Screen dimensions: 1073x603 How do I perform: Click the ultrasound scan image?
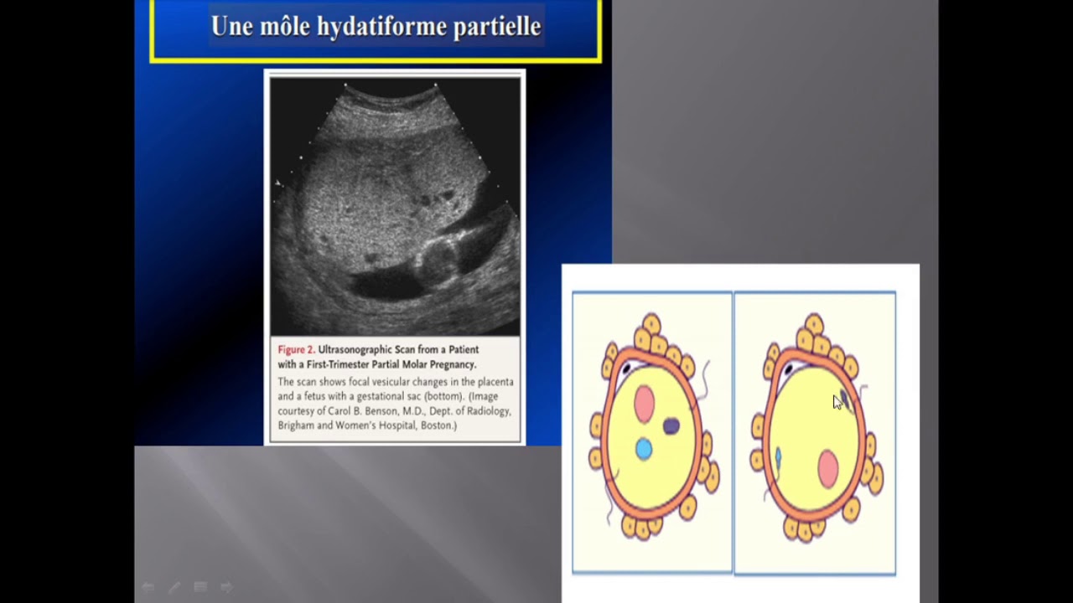click(395, 207)
